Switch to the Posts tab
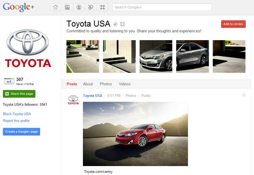 [x=72, y=84]
